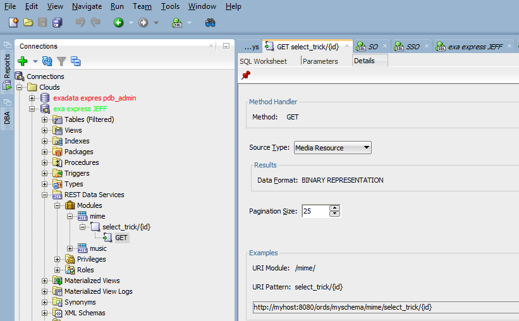Select the Roles node
Image resolution: width=519 pixels, height=321 pixels.
point(85,270)
